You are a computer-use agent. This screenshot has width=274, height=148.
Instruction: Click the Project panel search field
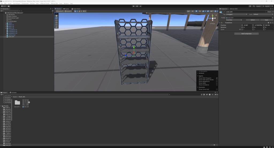pos(184,94)
